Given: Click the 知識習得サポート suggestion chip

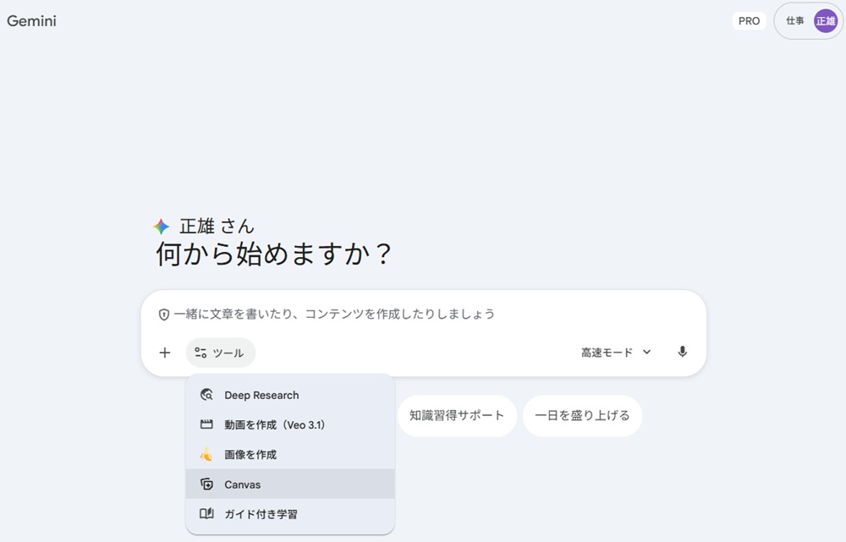Looking at the screenshot, I should coord(457,415).
